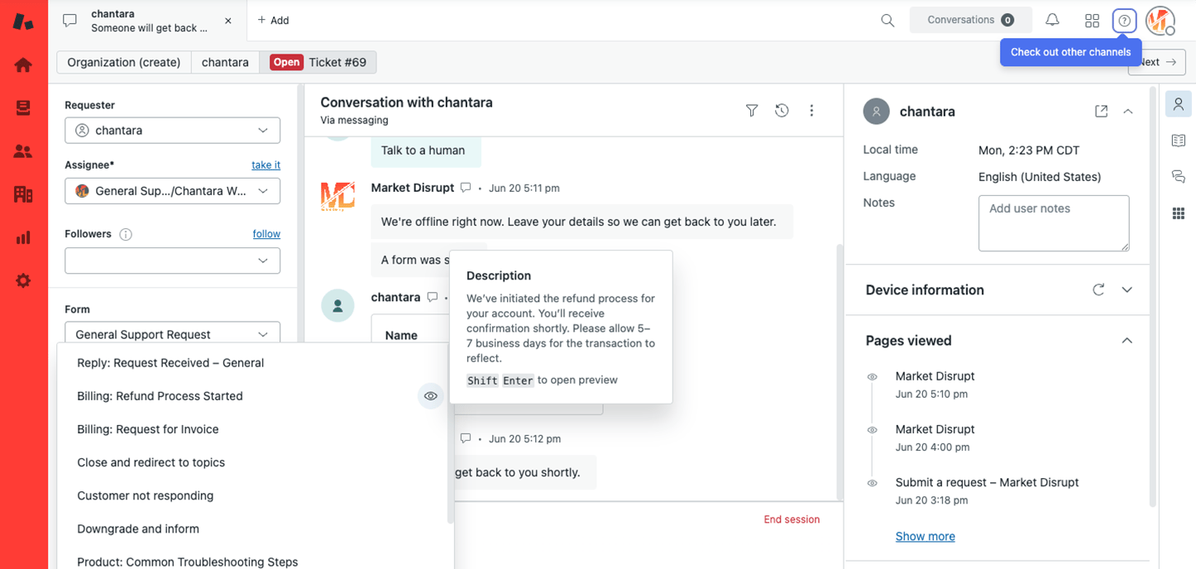This screenshot has height=569, width=1196.
Task: Show ticket events history icon
Action: (x=782, y=110)
